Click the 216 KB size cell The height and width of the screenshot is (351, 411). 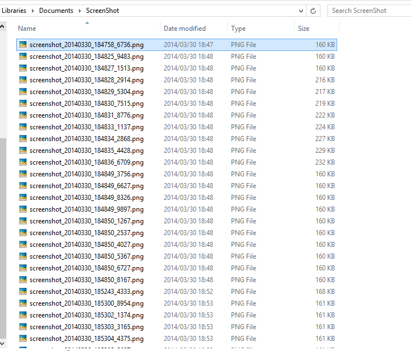(x=325, y=79)
